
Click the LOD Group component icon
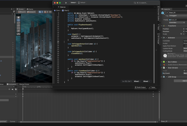click(x=164, y=77)
